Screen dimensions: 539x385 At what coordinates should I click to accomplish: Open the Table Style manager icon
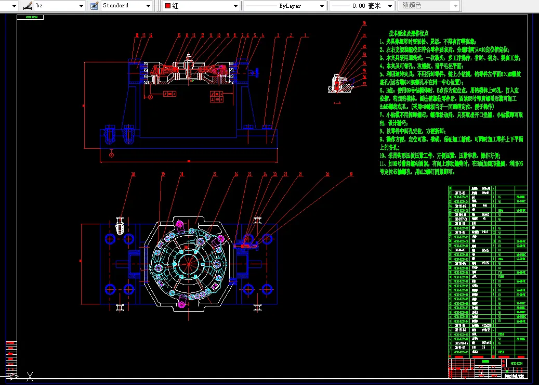(94, 6)
